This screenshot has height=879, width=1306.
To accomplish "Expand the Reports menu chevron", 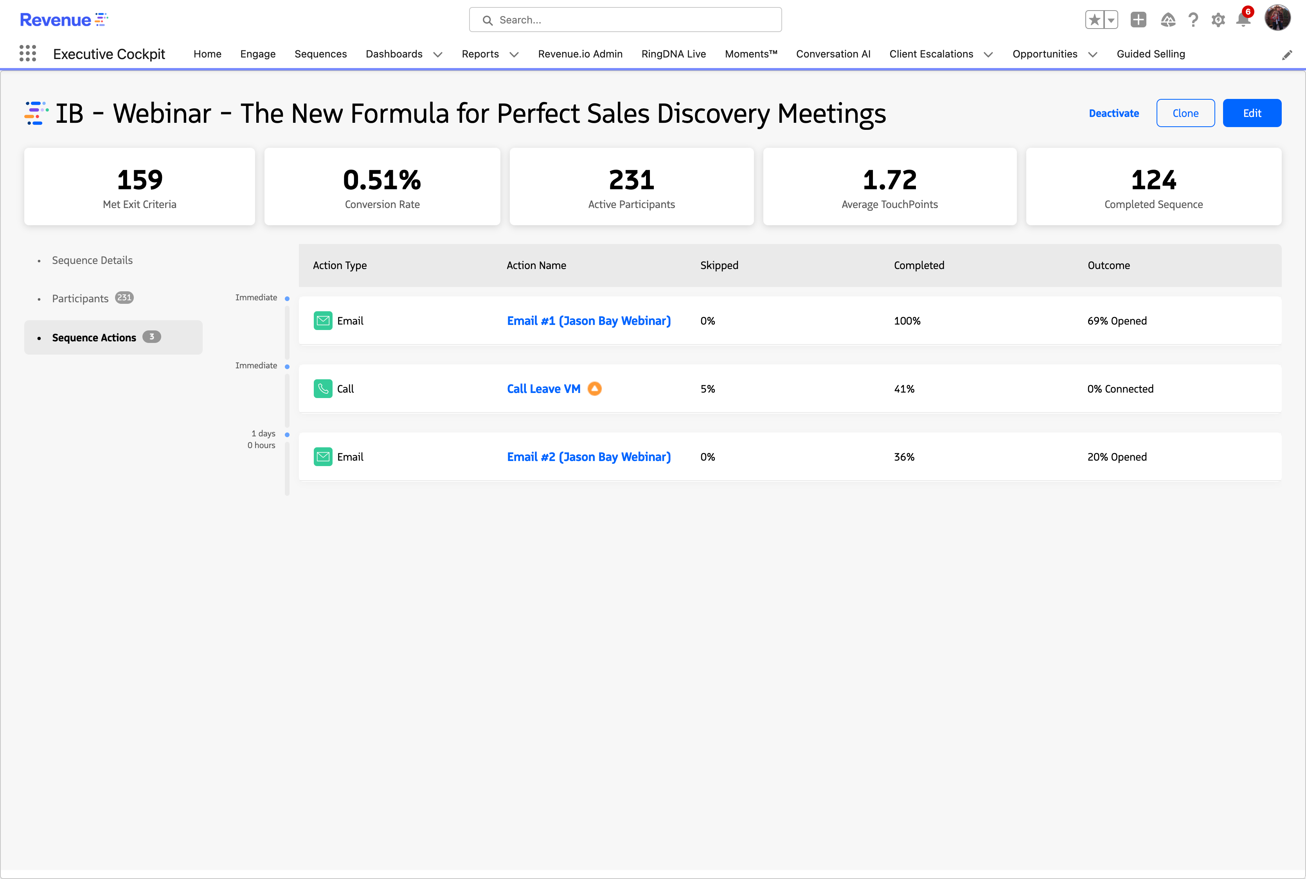I will coord(514,54).
